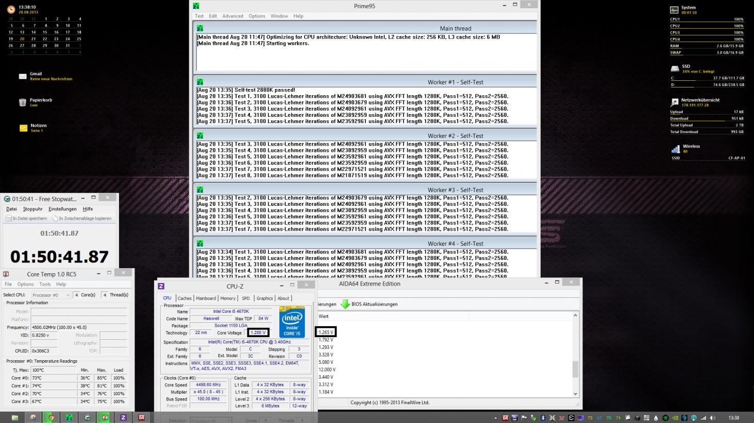Open the Gmail desktop gadget icon

point(23,76)
